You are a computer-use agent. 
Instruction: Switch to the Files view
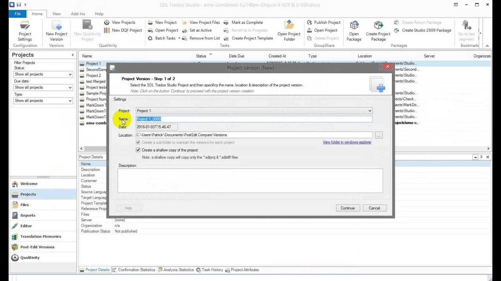coord(43,205)
